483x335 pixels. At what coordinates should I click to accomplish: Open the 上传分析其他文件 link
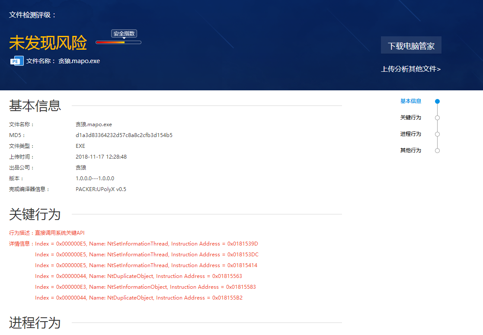pyautogui.click(x=410, y=69)
